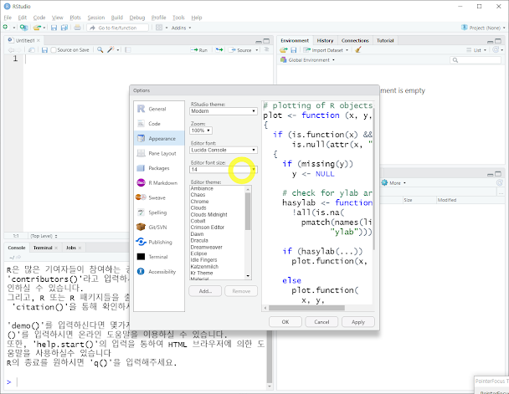This screenshot has width=509, height=394.
Task: Toggle Source on Save checkbox
Action: pyautogui.click(x=54, y=50)
